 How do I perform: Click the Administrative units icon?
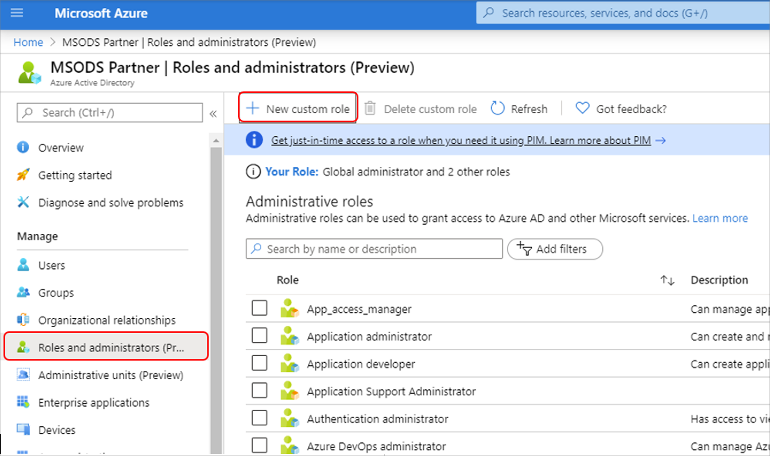pos(23,375)
